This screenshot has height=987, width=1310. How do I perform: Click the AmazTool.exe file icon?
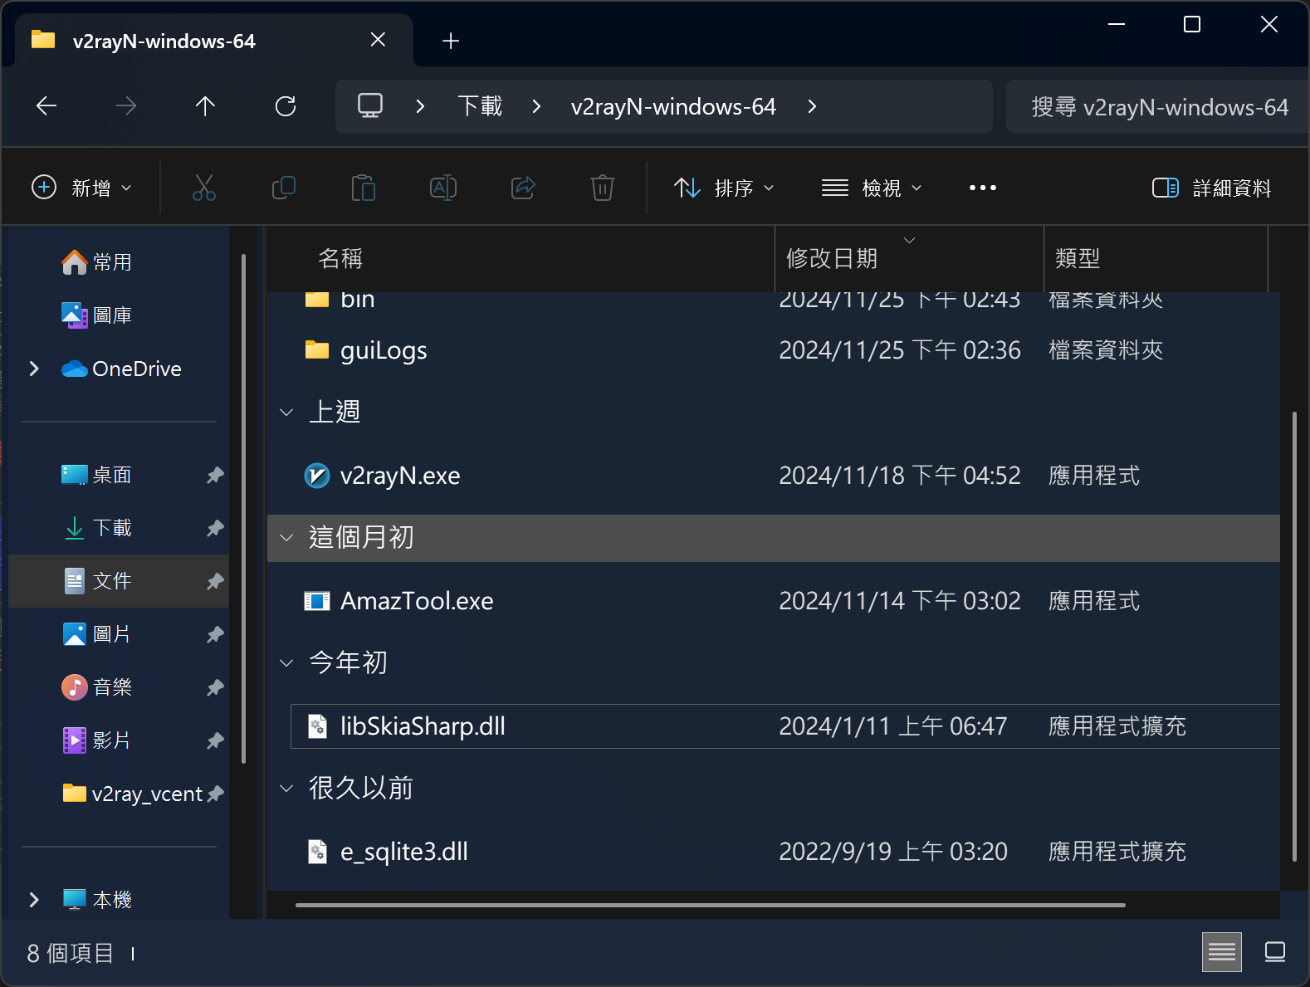coord(317,601)
